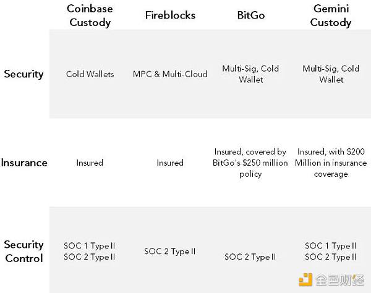Select BitGo's Multi-Sig, Cold Wallet cell

pos(250,74)
